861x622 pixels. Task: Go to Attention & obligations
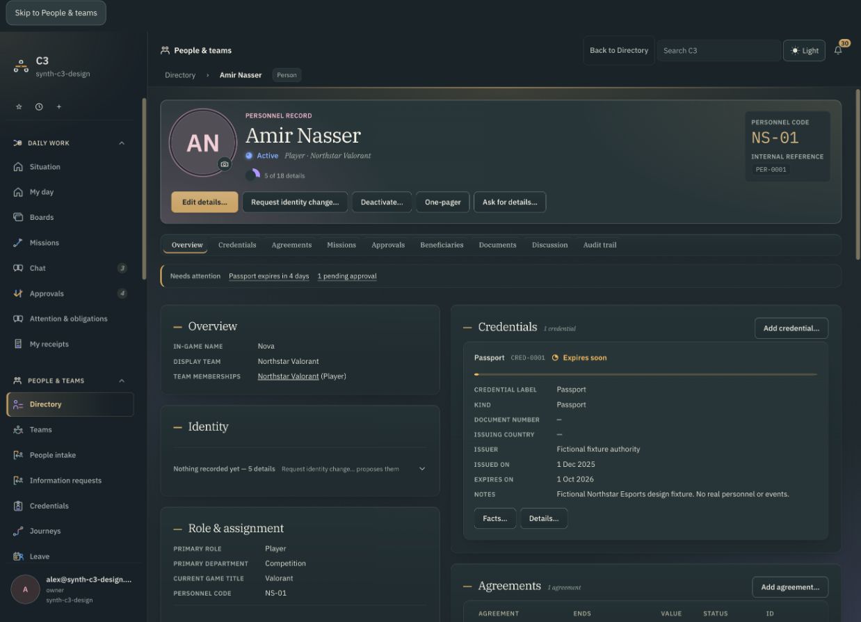70,319
